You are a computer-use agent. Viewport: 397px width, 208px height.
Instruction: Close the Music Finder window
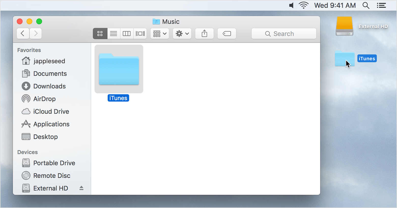(20, 21)
